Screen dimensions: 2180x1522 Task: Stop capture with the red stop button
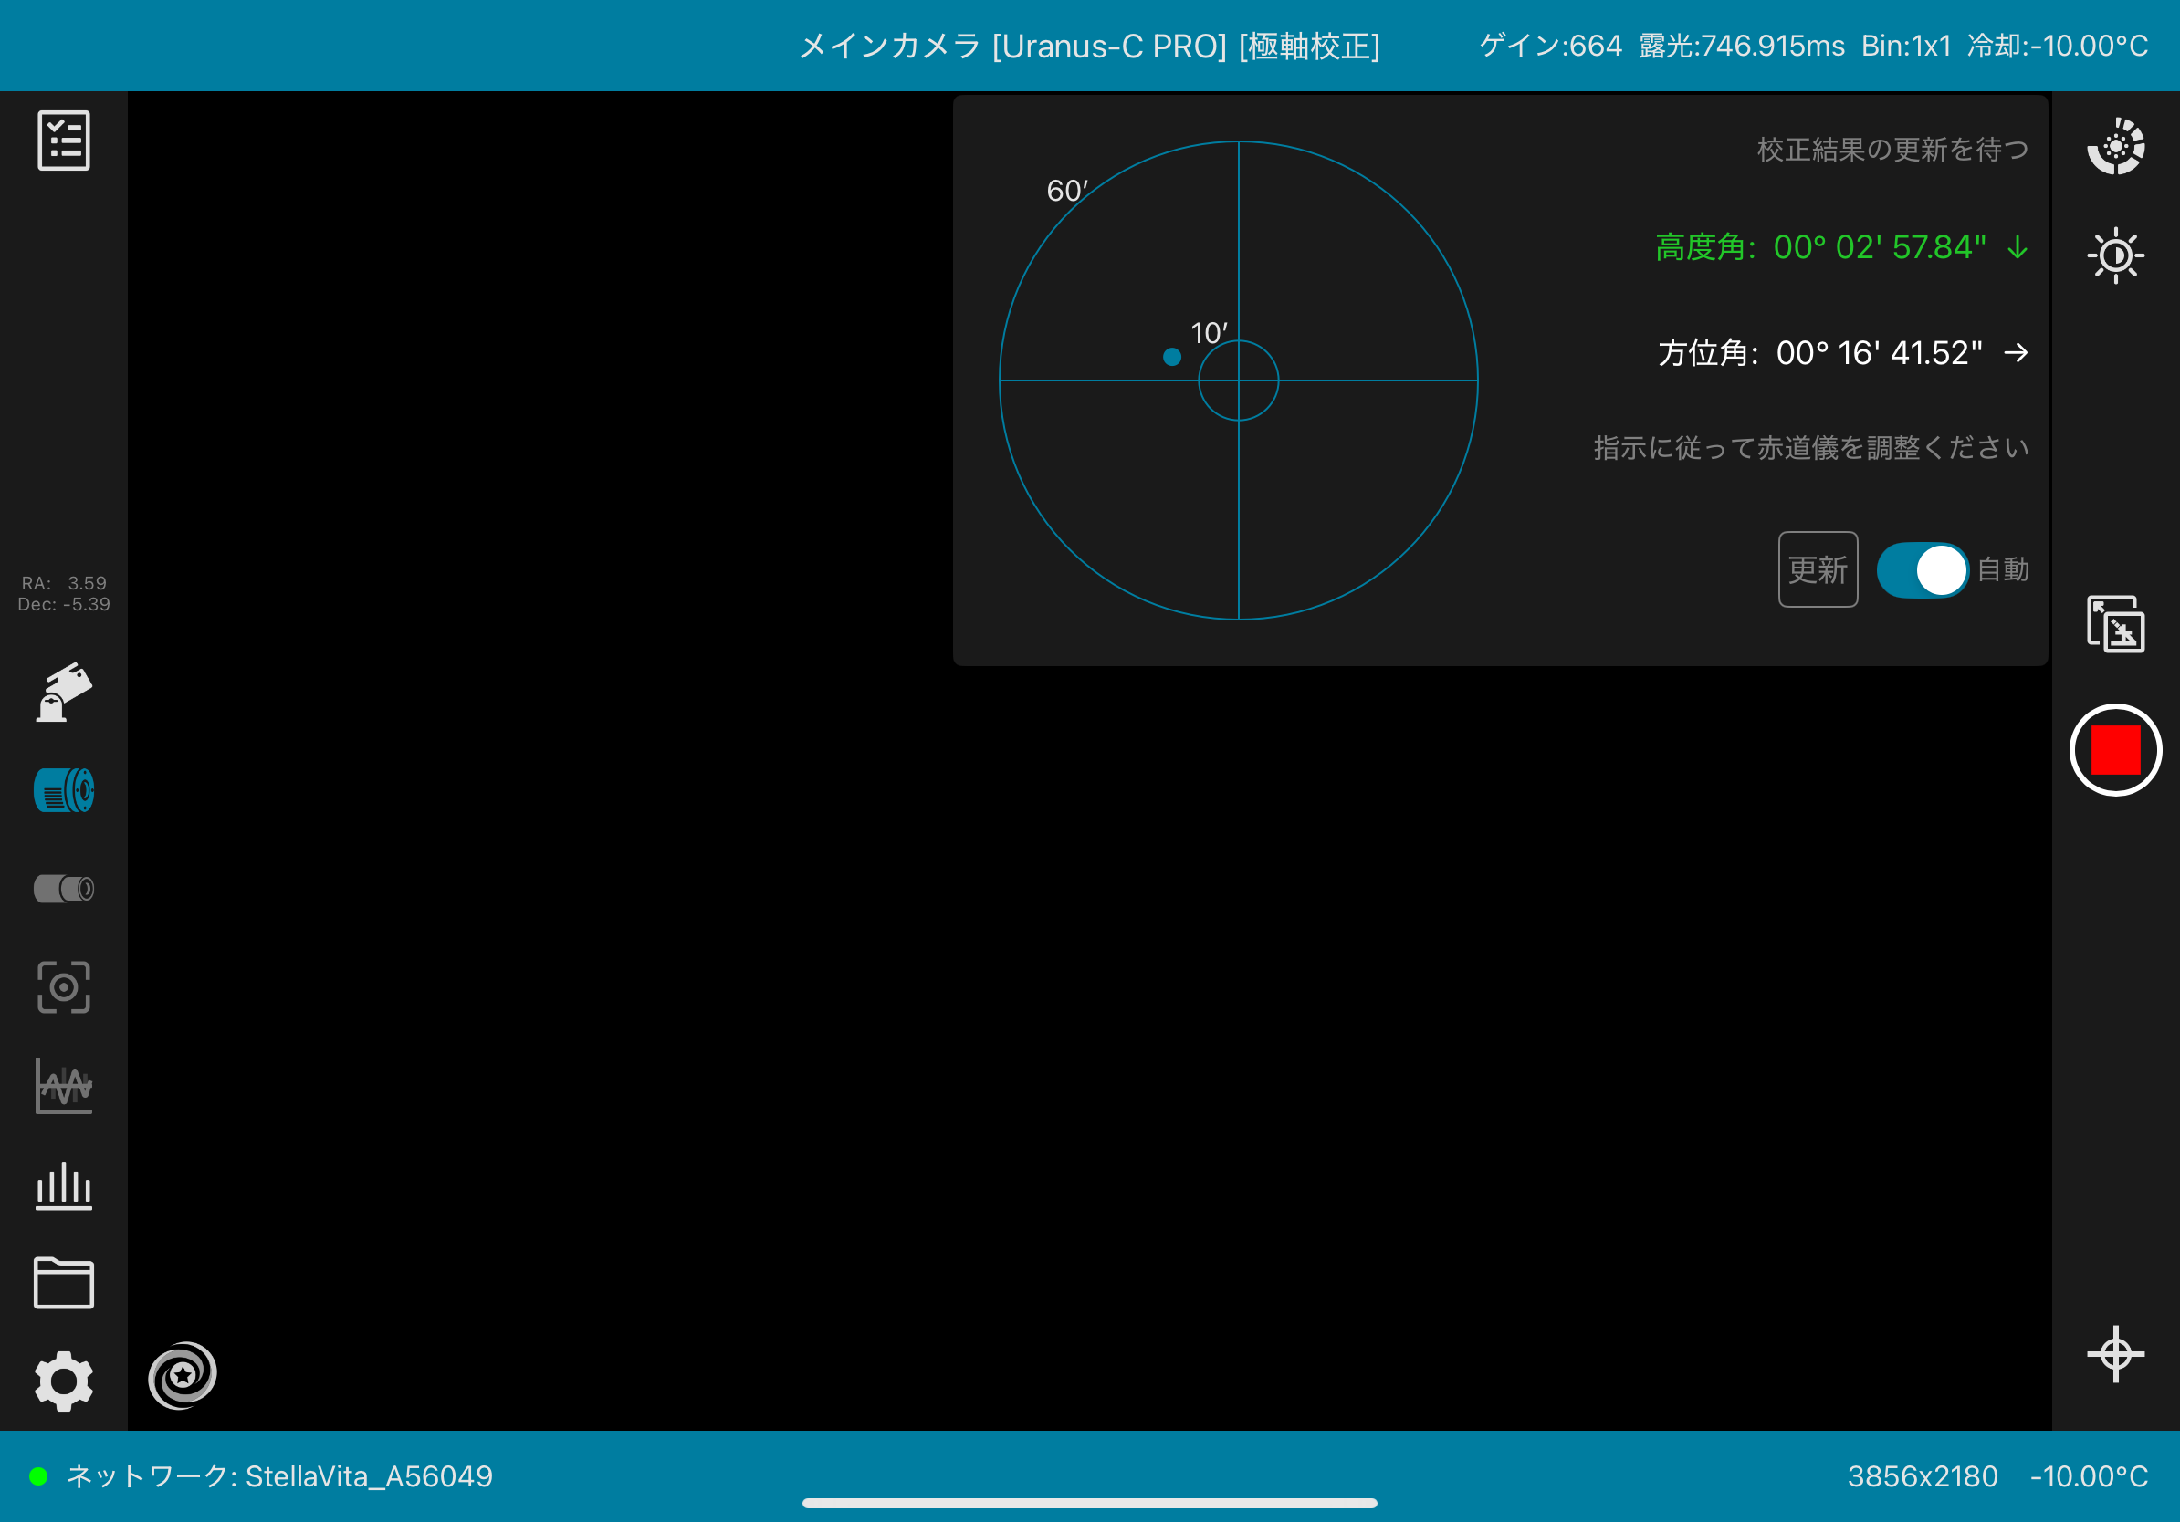click(2115, 750)
